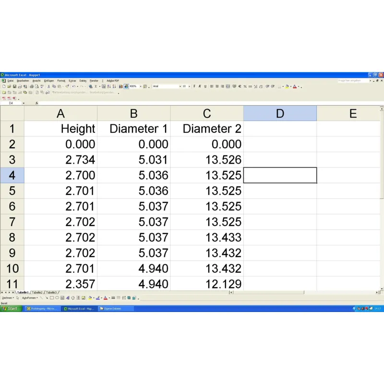Open the 400% zoom dropdown
Image resolution: width=384 pixels, height=384 pixels.
point(141,86)
